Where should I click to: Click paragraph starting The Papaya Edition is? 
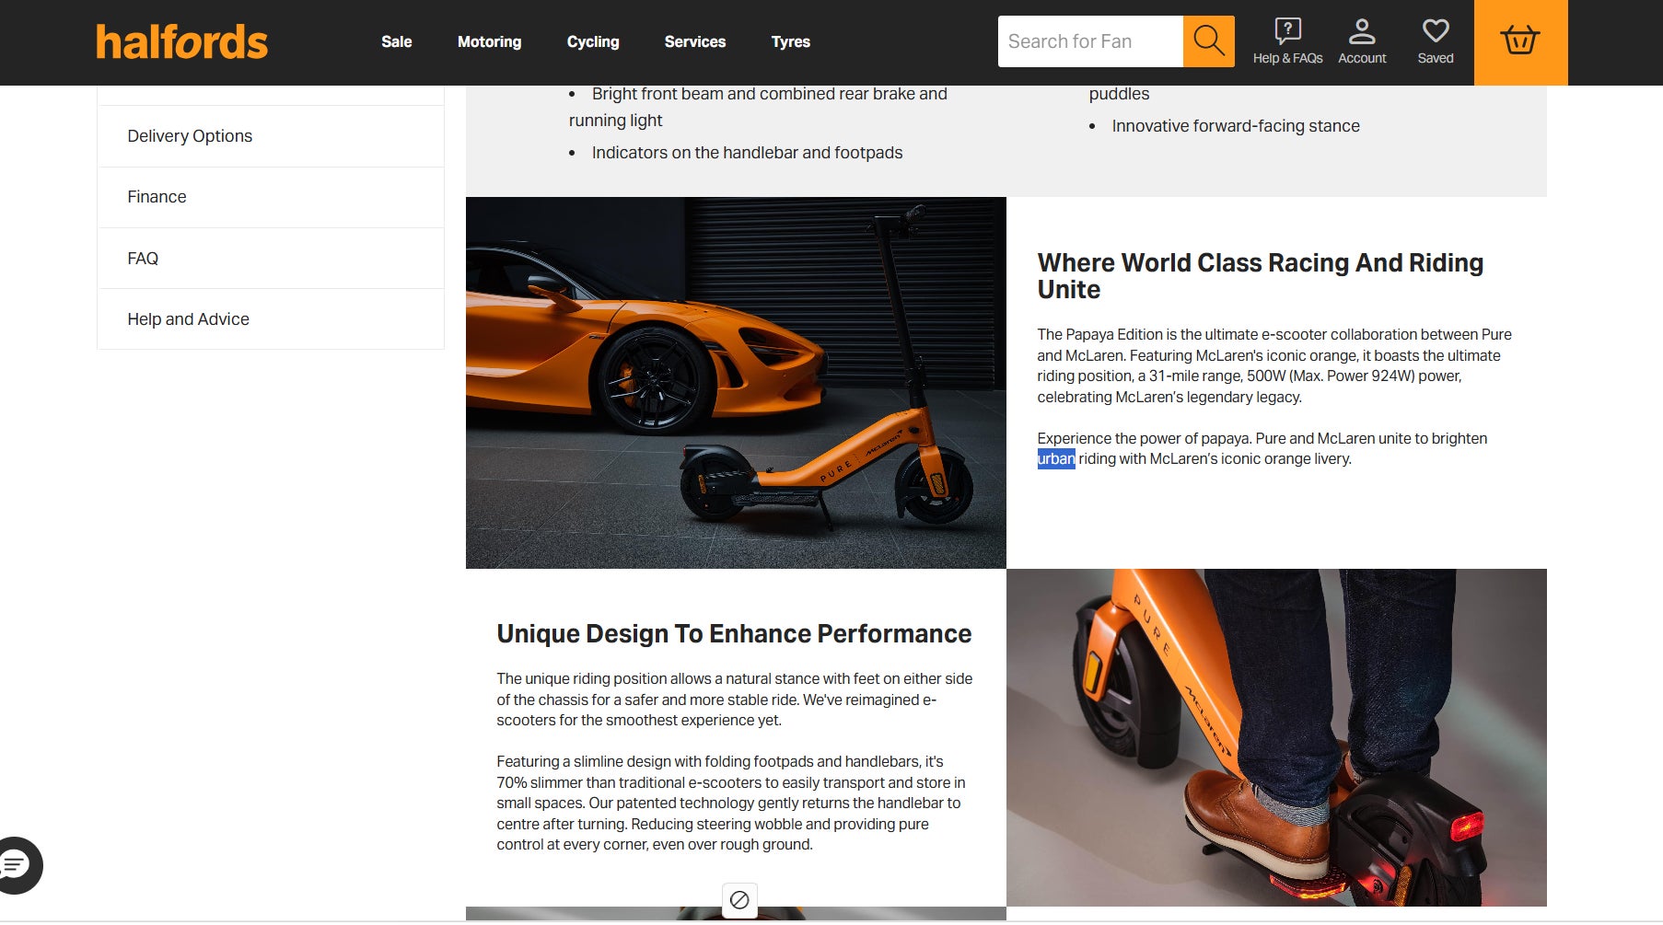click(1274, 366)
